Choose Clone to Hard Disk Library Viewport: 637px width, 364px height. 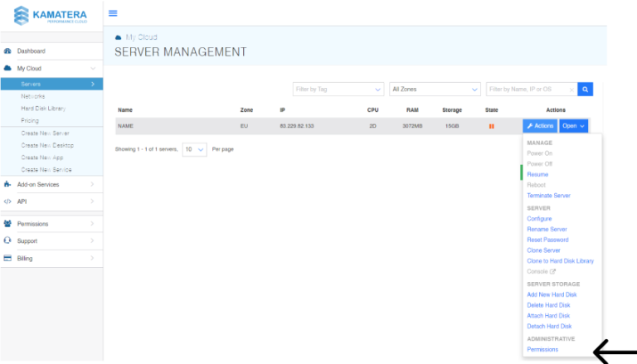pyautogui.click(x=560, y=261)
